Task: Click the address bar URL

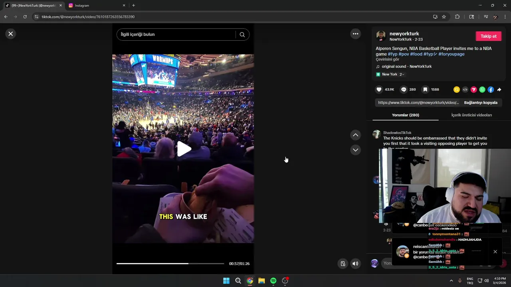Action: pyautogui.click(x=88, y=17)
